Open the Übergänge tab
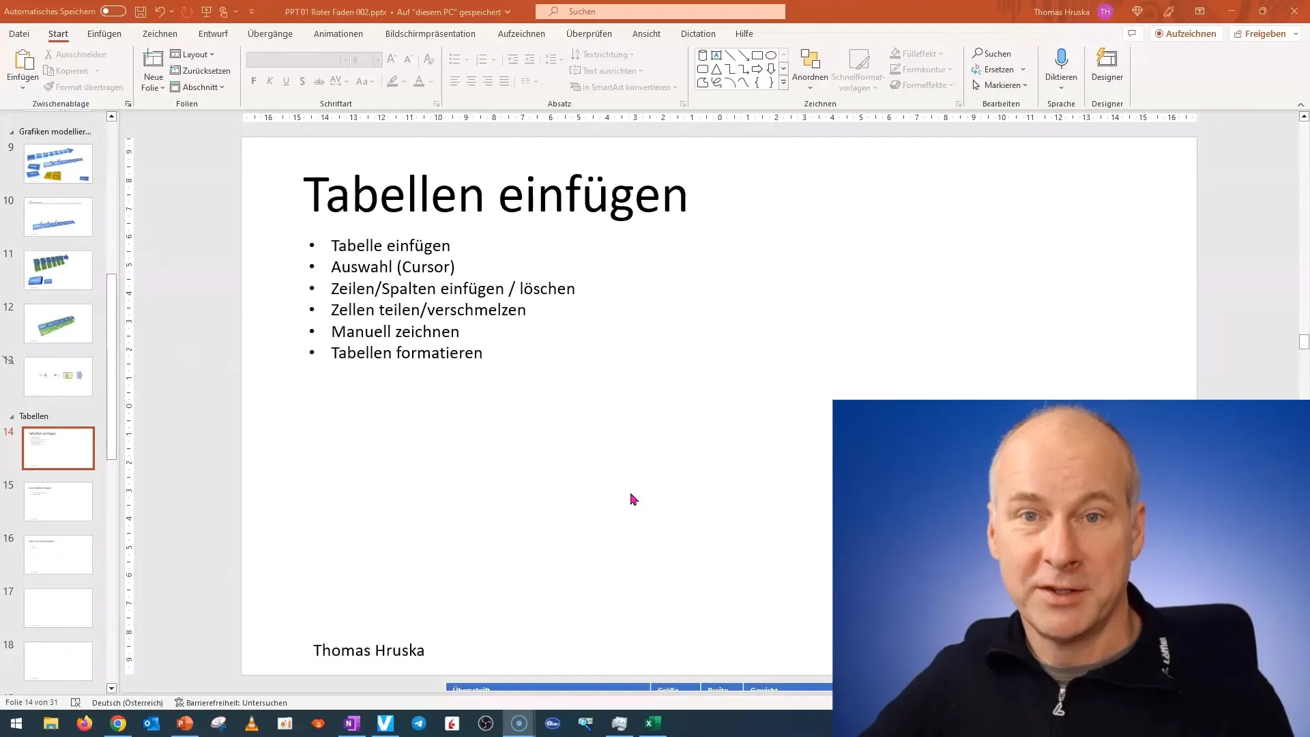This screenshot has height=737, width=1310. point(270,33)
